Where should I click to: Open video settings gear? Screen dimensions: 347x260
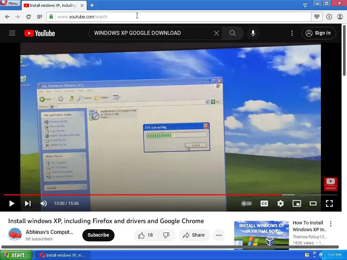pyautogui.click(x=280, y=203)
